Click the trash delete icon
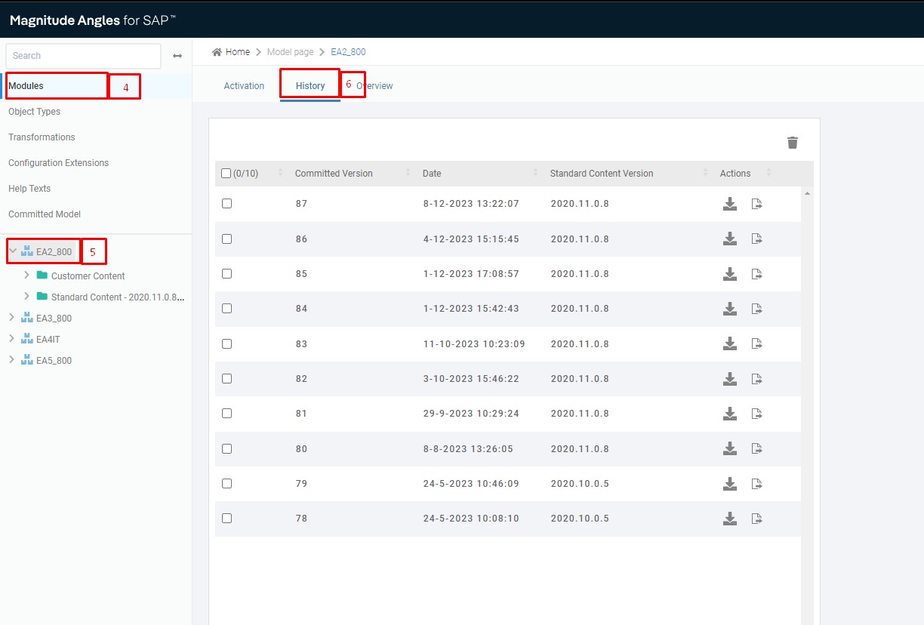The height and width of the screenshot is (625, 924). tap(792, 143)
